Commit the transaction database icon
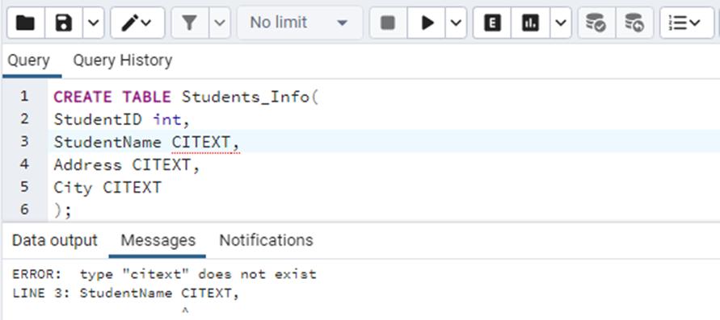The width and height of the screenshot is (720, 320). click(596, 23)
